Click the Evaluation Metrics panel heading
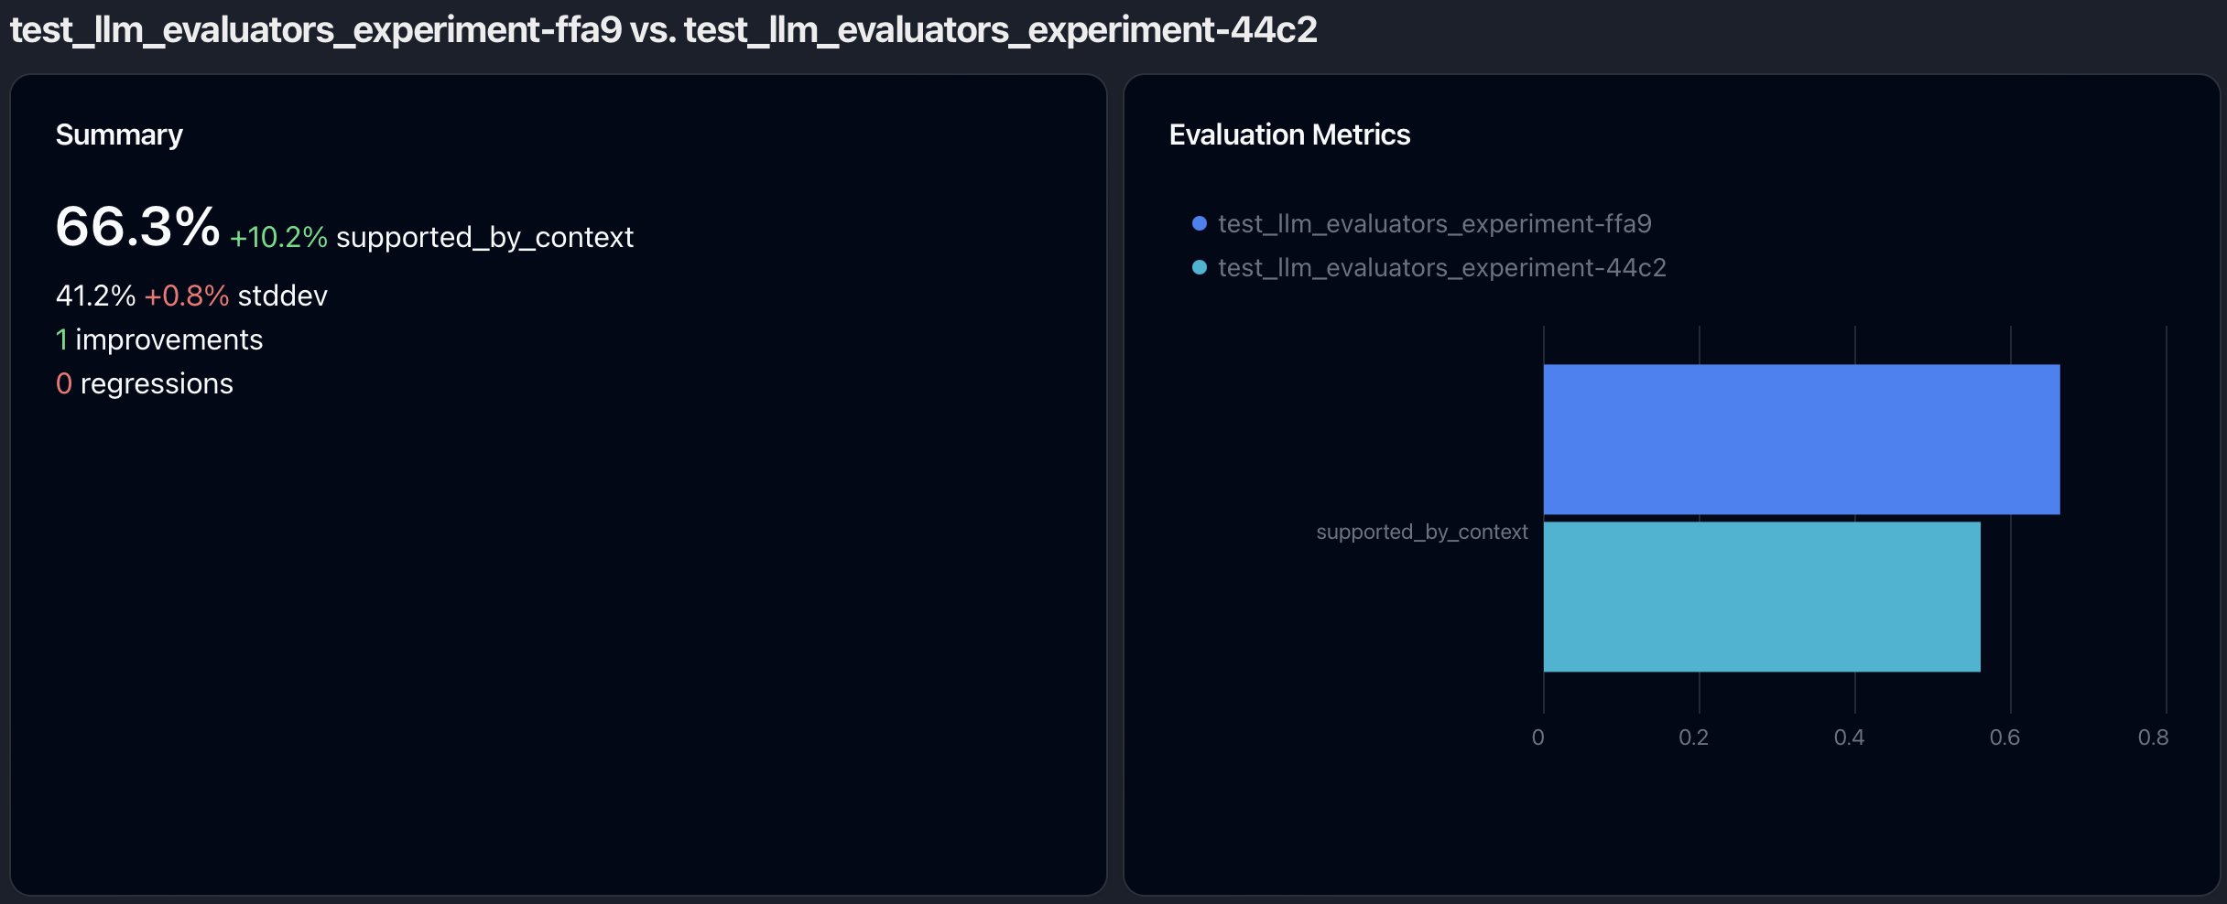 click(1289, 134)
